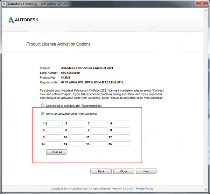Screen dimensions: 210x194
Task: Click the Autodesk logo
Action: [x=23, y=20]
